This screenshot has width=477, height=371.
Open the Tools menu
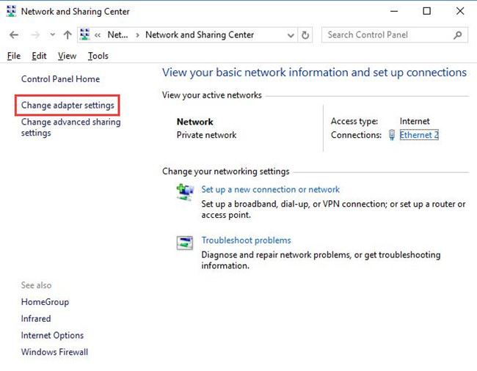(x=98, y=56)
